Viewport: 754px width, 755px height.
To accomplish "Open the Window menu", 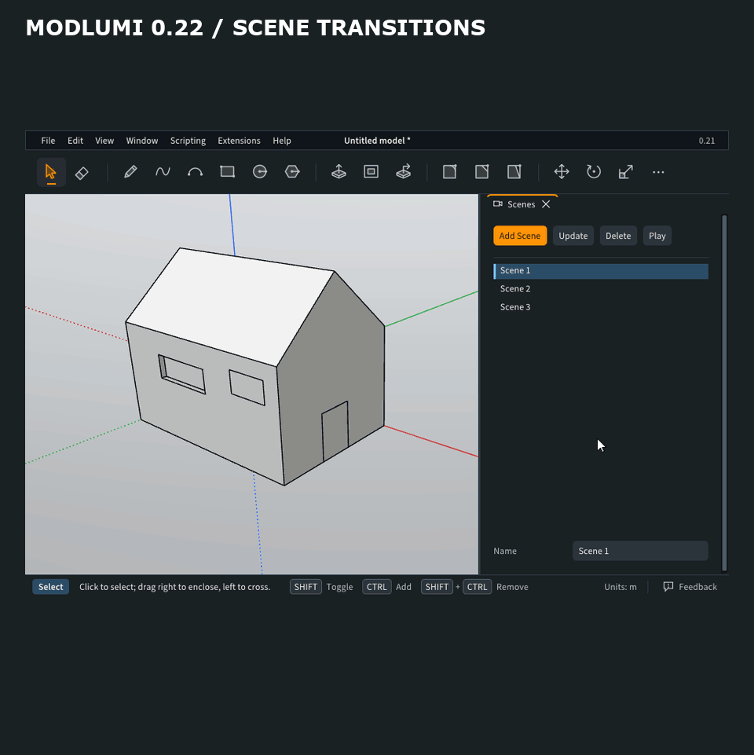I will click(142, 141).
